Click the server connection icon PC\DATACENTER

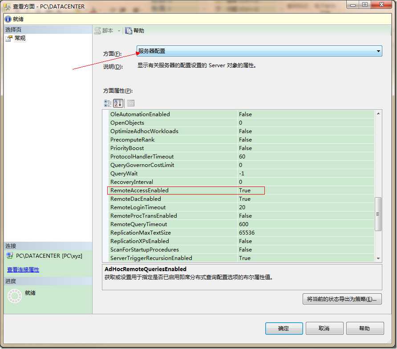coord(10,256)
